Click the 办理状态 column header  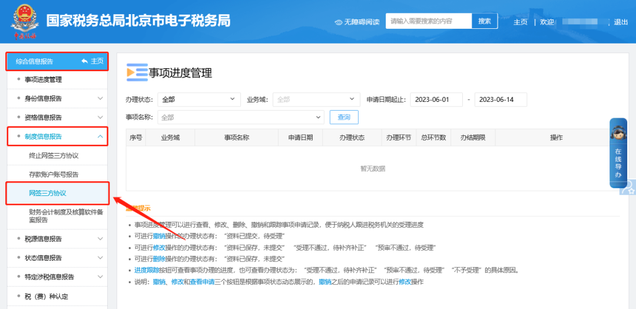352,138
